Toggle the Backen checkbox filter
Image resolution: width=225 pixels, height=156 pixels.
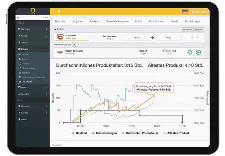187,30
